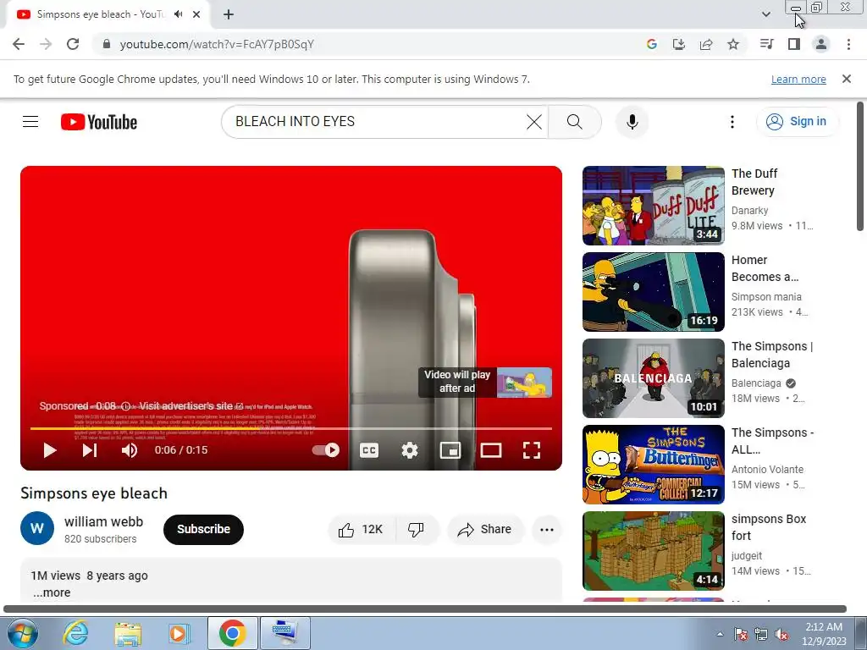Reload the current page

(73, 44)
